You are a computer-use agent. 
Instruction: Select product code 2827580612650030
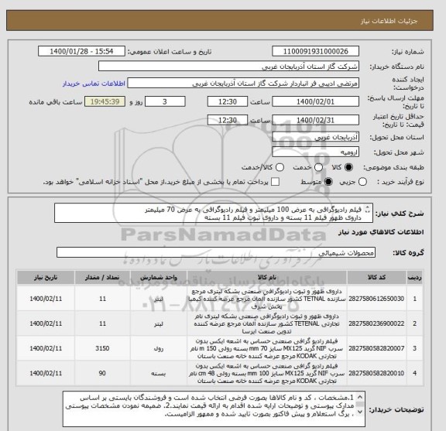tap(376, 299)
